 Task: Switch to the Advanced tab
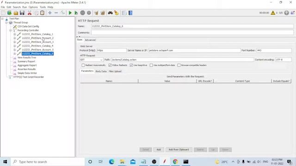[90, 40]
